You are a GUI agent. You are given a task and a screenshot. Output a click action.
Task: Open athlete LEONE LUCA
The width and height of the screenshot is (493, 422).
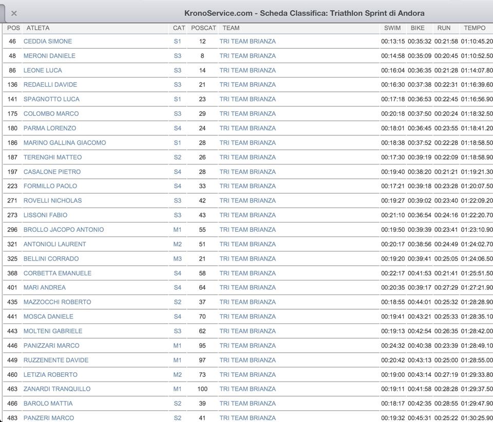(x=43, y=70)
